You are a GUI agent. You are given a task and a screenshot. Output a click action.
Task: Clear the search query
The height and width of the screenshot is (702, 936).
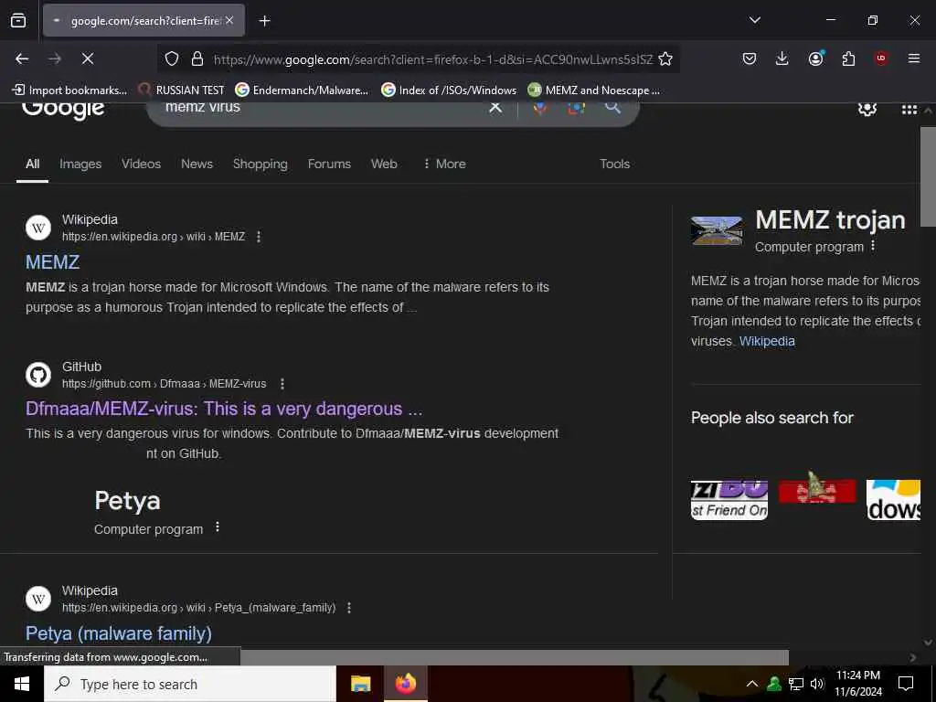tap(495, 108)
